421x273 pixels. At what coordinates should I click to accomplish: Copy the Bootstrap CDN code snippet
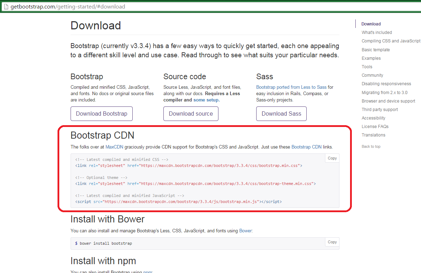tap(331, 158)
